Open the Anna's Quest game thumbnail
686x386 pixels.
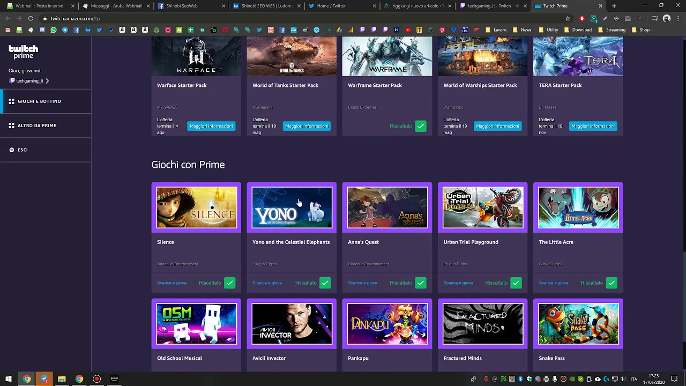pyautogui.click(x=387, y=207)
